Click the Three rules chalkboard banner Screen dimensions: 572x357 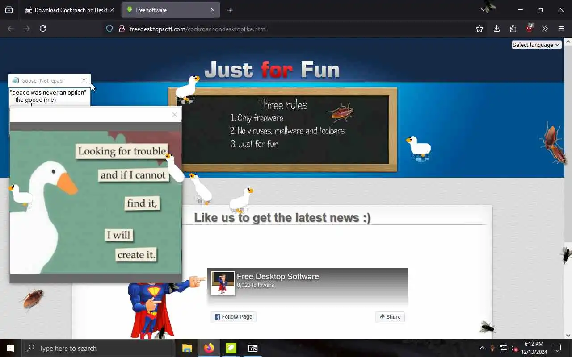click(282, 129)
